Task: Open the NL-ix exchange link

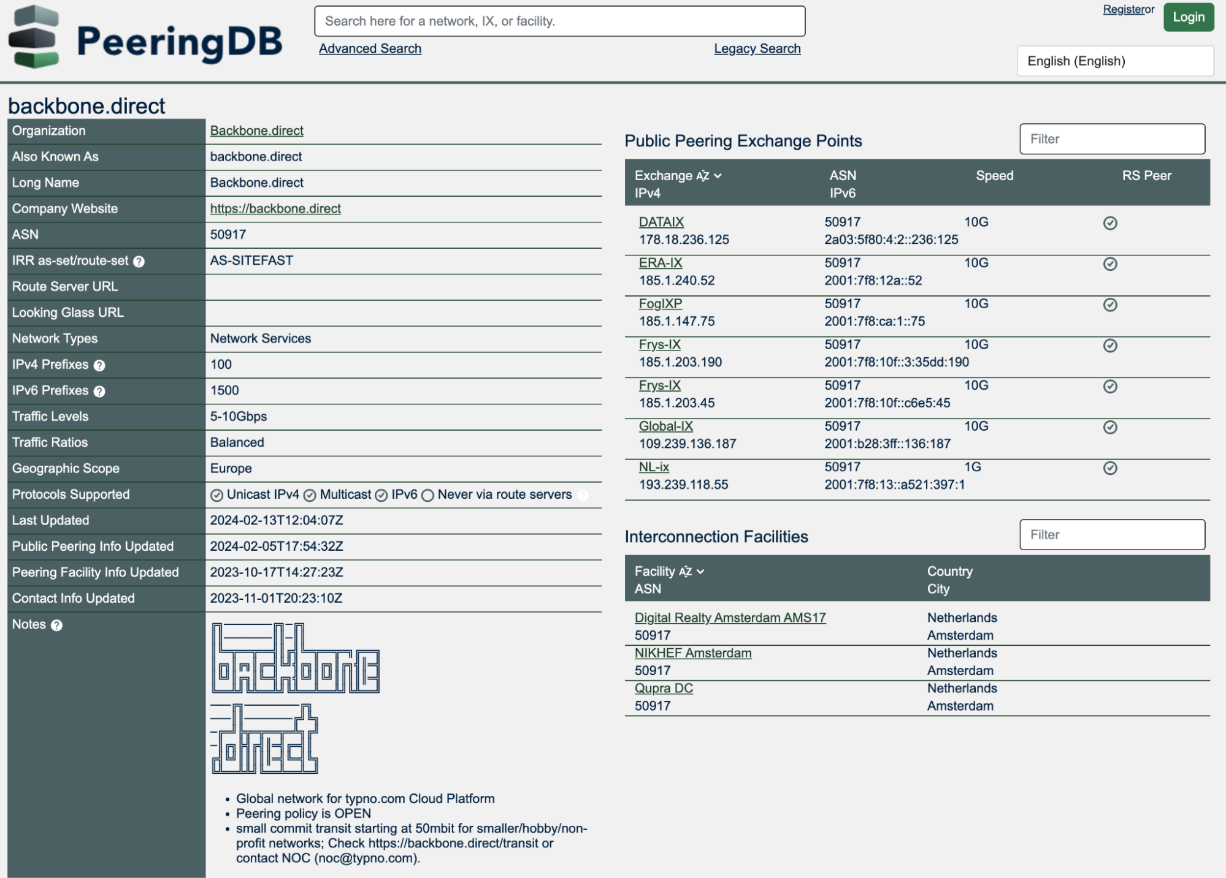Action: click(653, 467)
